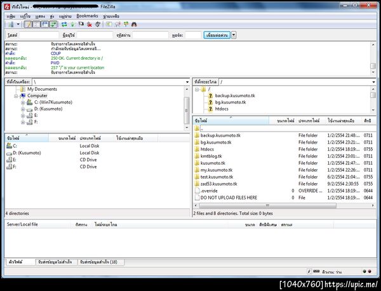381x291 pixels.
Task: Toggle directory comparison in toolbar
Action: pos(117,24)
